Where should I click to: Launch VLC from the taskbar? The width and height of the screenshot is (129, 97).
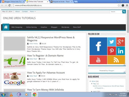pyautogui.click(x=11, y=95)
